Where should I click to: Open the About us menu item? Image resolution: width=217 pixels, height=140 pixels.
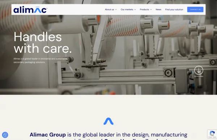click(109, 9)
